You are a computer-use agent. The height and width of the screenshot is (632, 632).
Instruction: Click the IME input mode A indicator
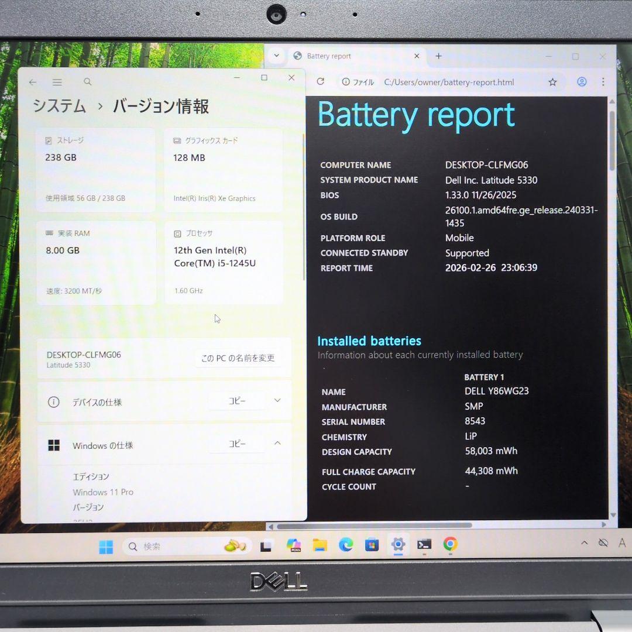622,543
